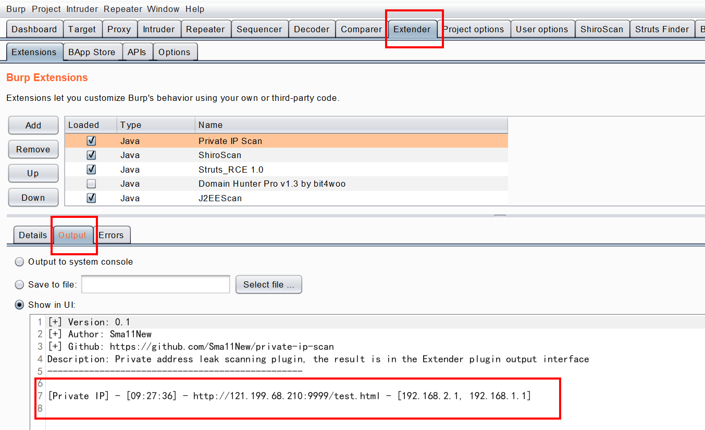
Task: Switch to the Dashboard tab
Action: coord(34,29)
